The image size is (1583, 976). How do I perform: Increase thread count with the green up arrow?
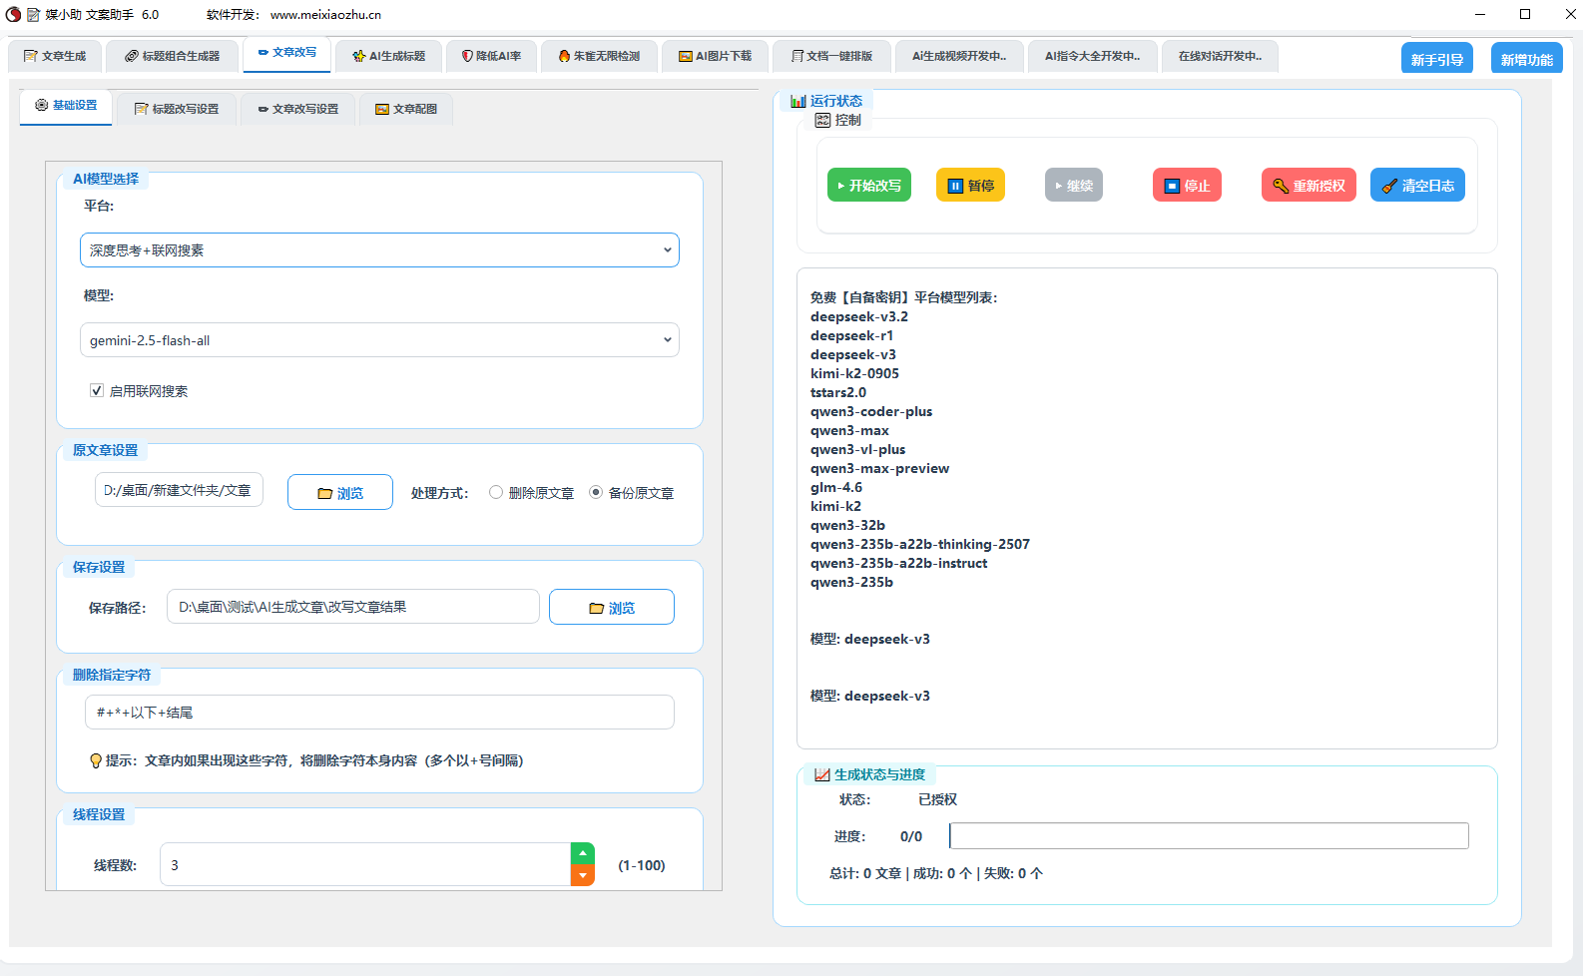coord(583,854)
